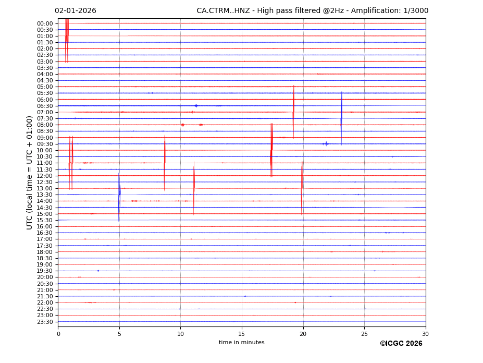Select the 5 minute x-axis tick label
This screenshot has width=483, height=363.
click(119, 334)
